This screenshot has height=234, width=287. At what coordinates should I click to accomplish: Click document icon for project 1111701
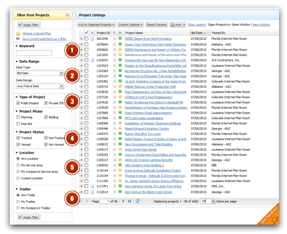pos(93,186)
